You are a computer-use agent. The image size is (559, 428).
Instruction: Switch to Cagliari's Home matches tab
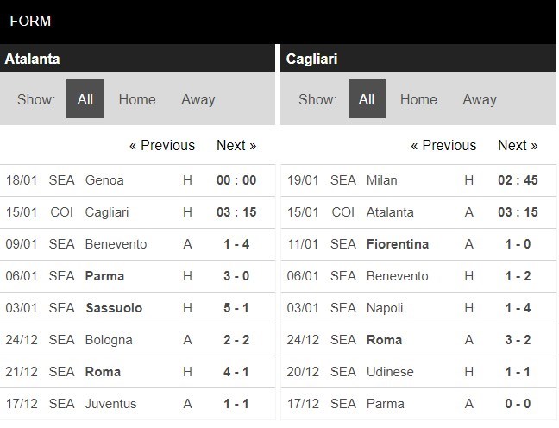click(x=418, y=99)
